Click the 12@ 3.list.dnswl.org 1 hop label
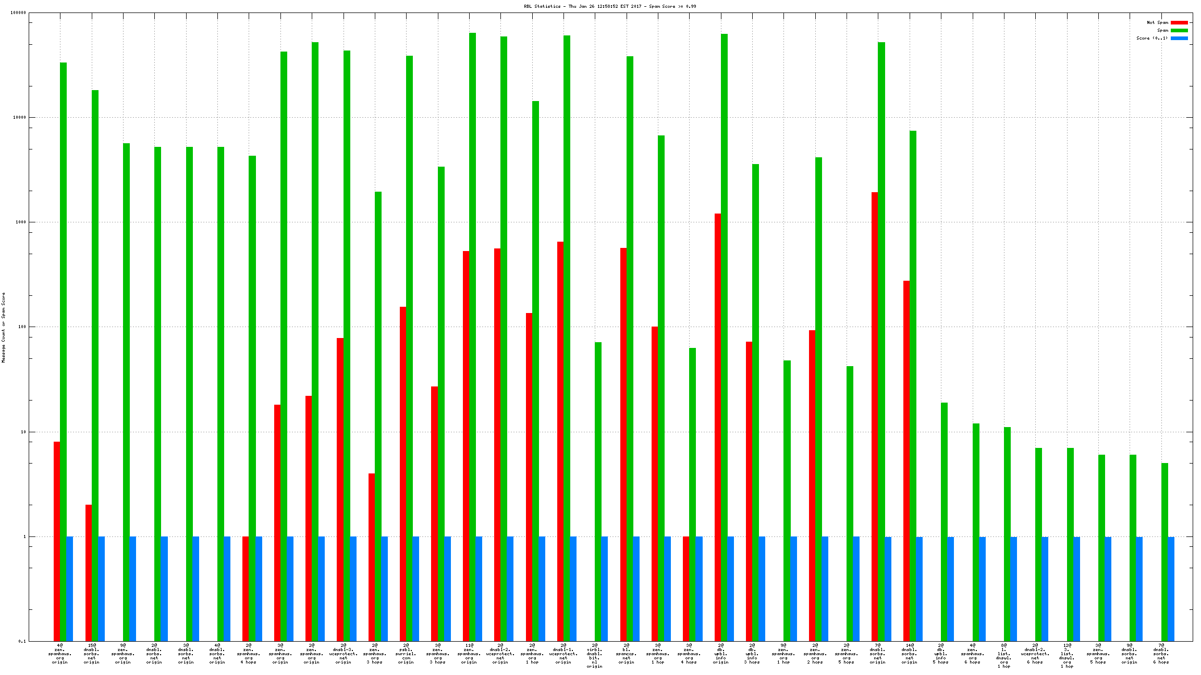1201x675 pixels. 1067,656
